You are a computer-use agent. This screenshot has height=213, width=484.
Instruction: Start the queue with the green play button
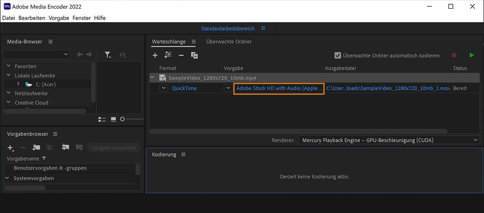(x=472, y=55)
